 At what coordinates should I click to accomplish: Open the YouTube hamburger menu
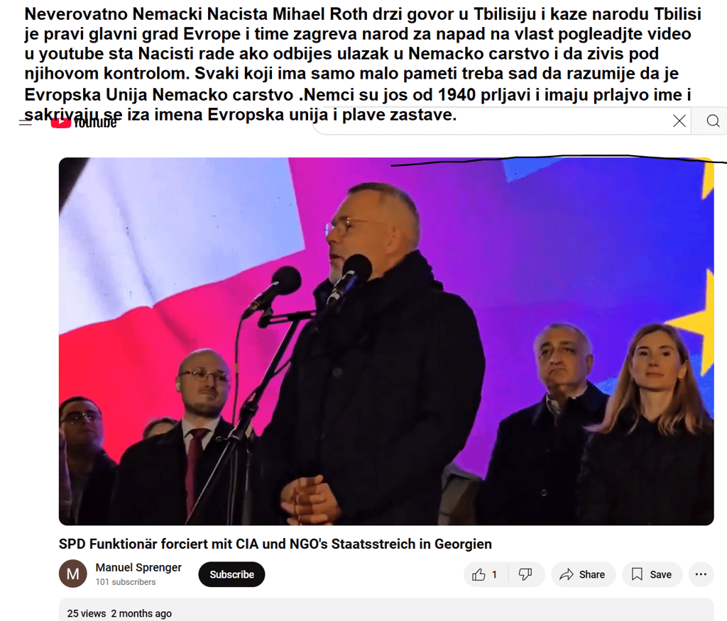pos(25,123)
